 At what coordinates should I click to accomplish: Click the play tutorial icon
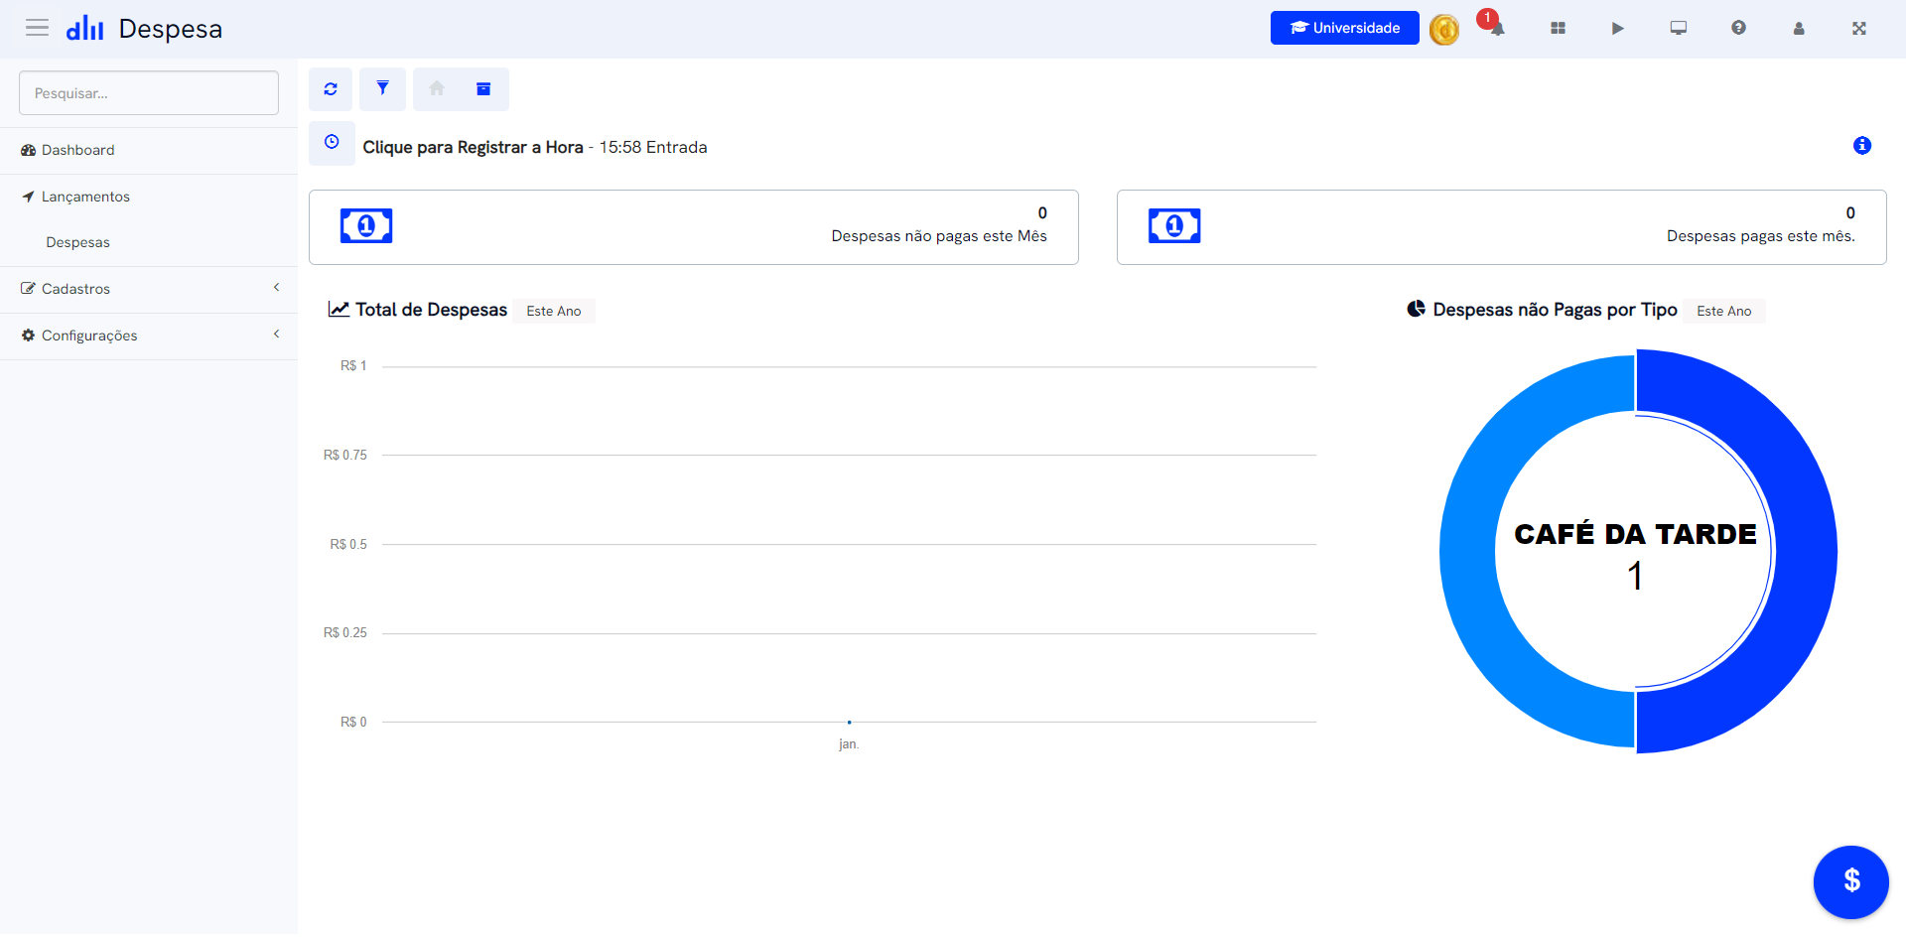click(1617, 29)
